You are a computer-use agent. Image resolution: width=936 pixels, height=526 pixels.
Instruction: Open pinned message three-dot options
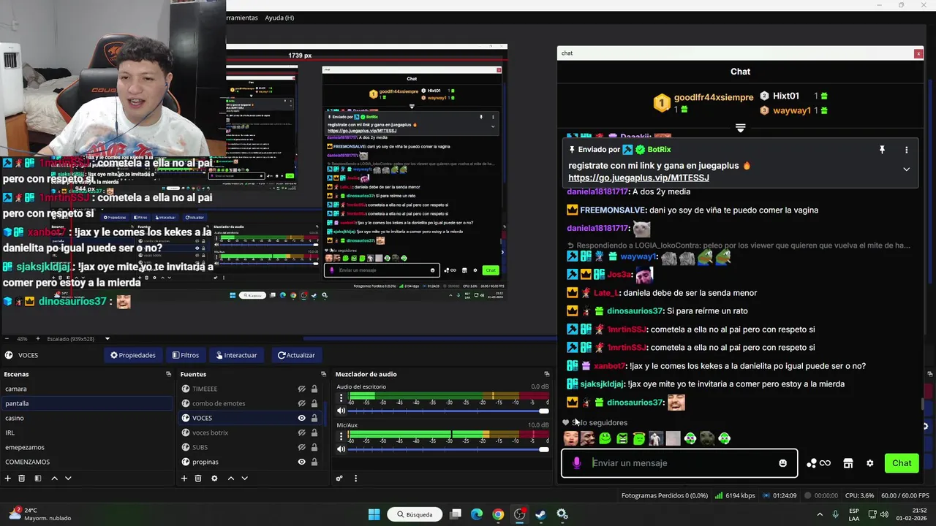point(906,150)
